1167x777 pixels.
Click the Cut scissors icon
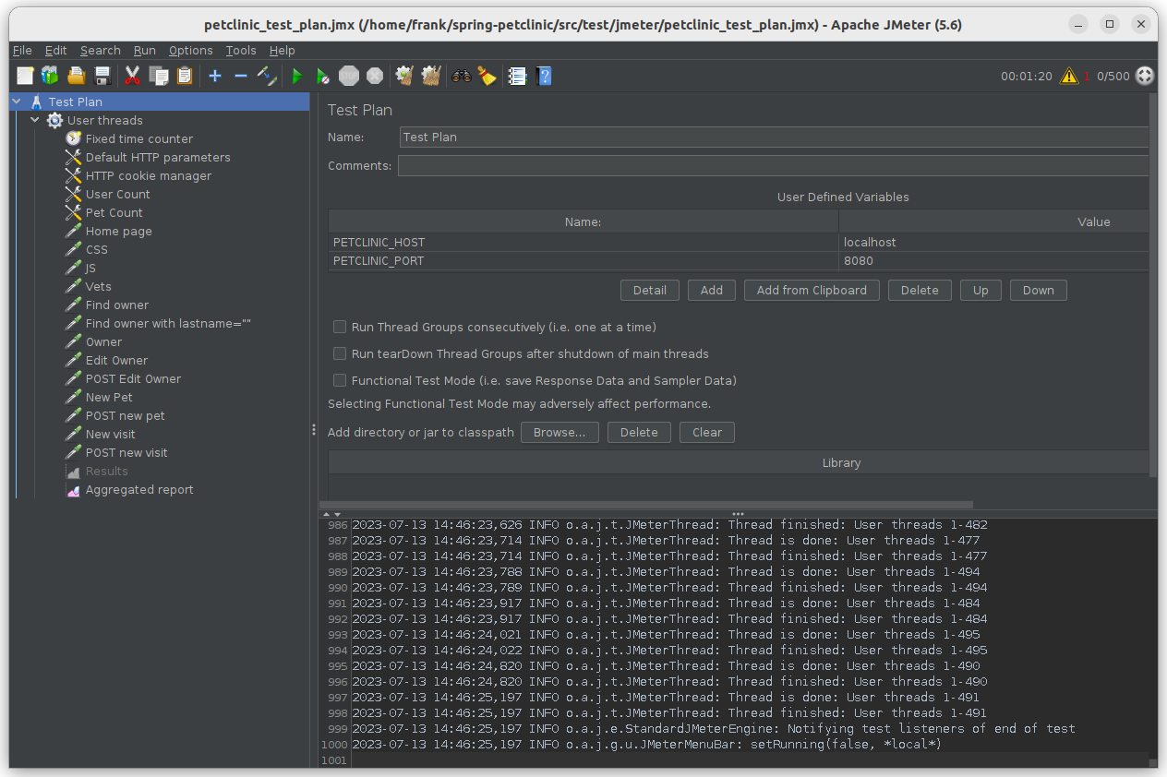tap(133, 76)
